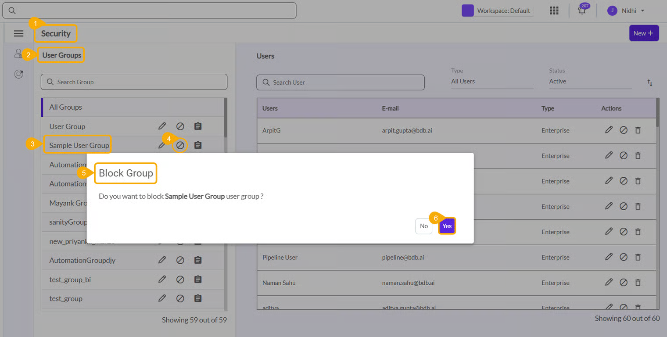Click the Workspace: Default color swatch
Viewport: 667px width, 337px height.
468,11
